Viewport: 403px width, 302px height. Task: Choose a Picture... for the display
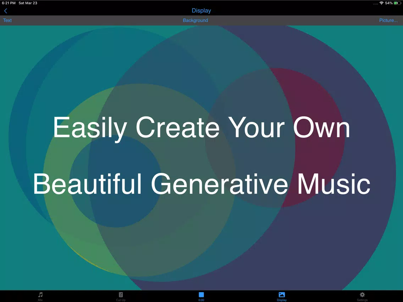[x=388, y=20]
